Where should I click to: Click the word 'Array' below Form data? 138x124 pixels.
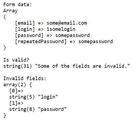10,11
